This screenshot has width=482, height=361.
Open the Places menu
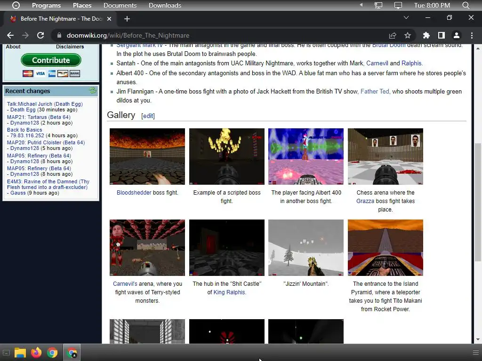click(x=82, y=5)
